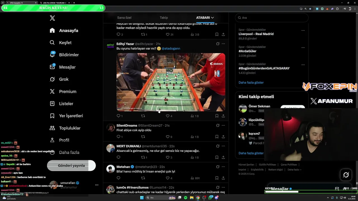Reply to SilentDreams tweet

point(118,137)
